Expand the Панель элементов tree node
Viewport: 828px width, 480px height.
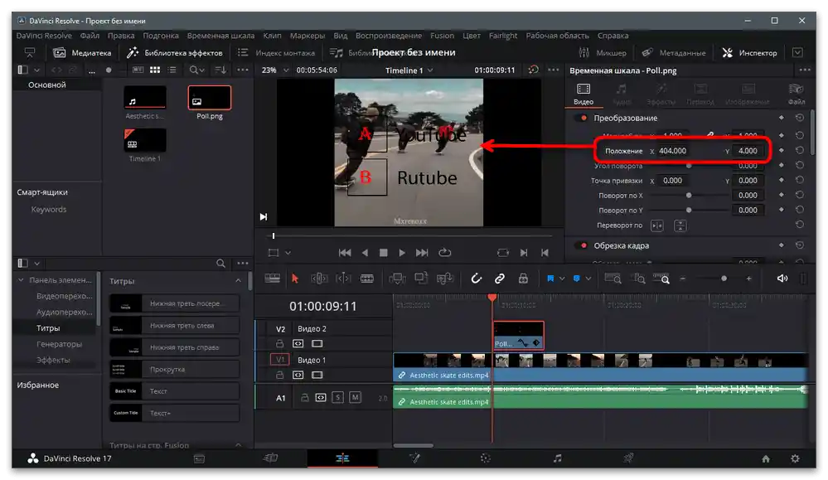coord(21,280)
